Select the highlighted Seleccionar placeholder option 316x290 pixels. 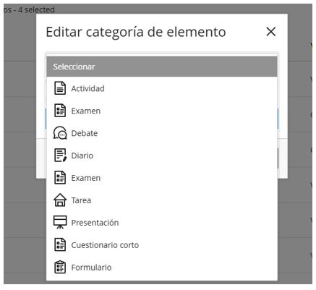tap(162, 67)
